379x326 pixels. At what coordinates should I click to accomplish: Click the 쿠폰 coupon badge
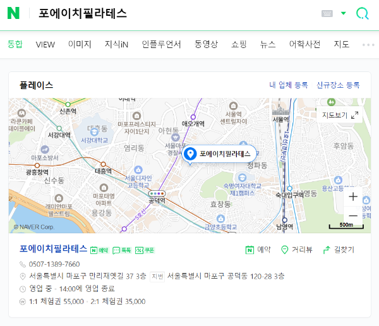pyautogui.click(x=145, y=250)
